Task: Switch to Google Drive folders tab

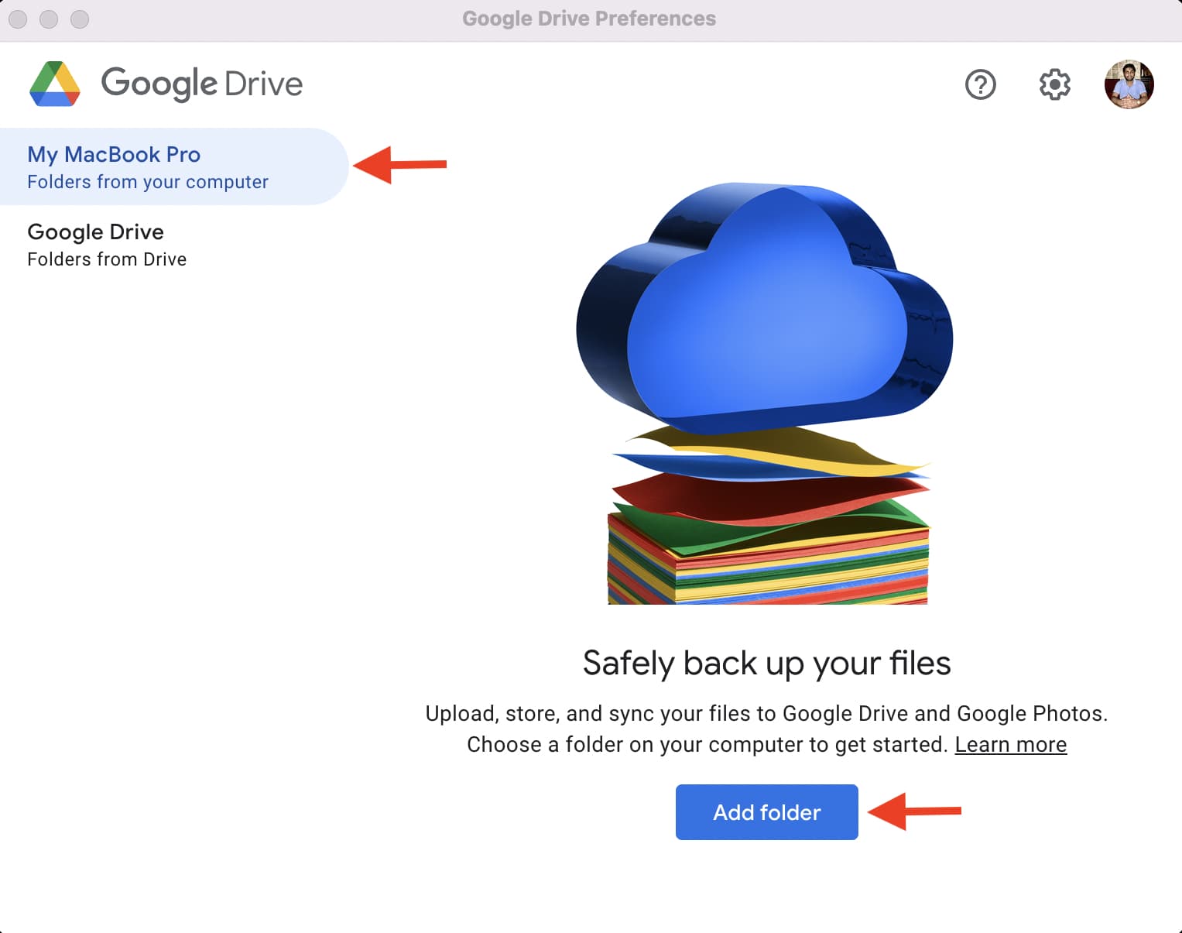Action: (173, 245)
